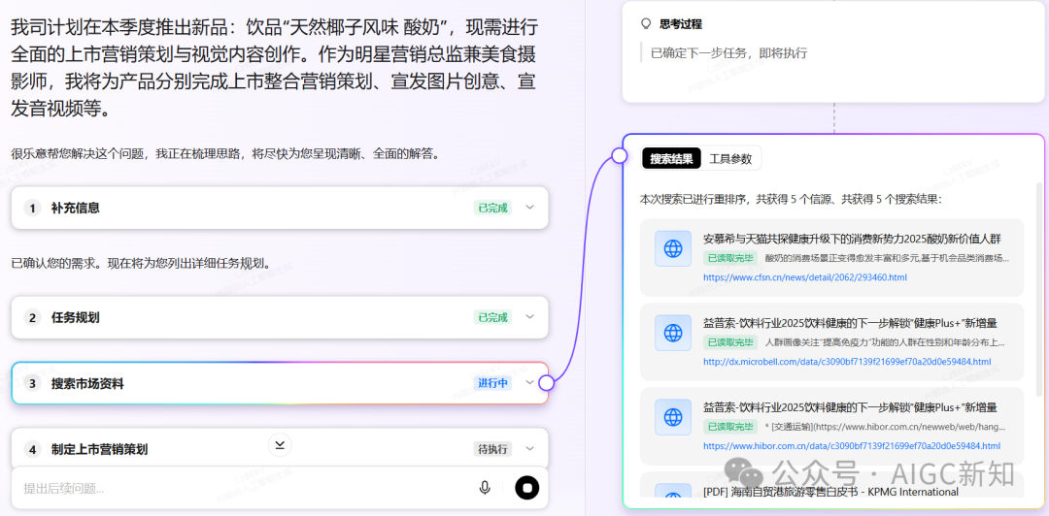This screenshot has width=1049, height=516.
Task: Open 安慕希与天猫共探健康升级 result title
Action: pos(852,240)
